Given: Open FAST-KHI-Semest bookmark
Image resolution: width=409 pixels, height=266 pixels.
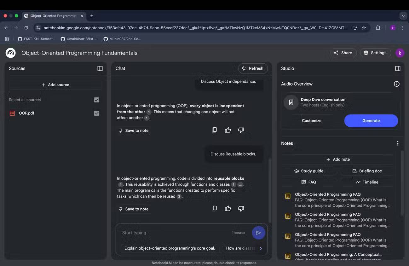Looking at the screenshot, I should 37,39.
